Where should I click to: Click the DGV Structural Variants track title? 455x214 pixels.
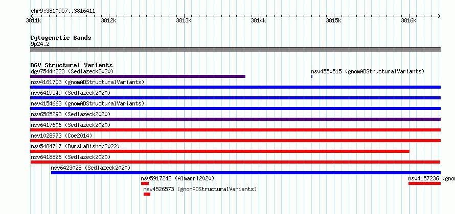pos(72,65)
